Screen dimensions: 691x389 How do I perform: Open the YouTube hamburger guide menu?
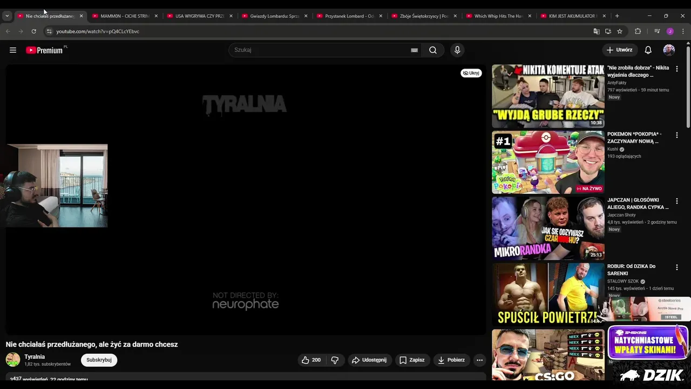point(13,50)
